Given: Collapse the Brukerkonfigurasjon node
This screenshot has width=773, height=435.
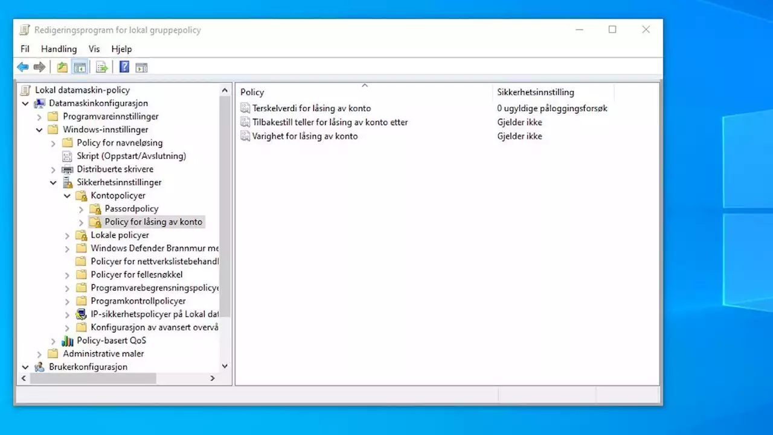Looking at the screenshot, I should pos(25,367).
